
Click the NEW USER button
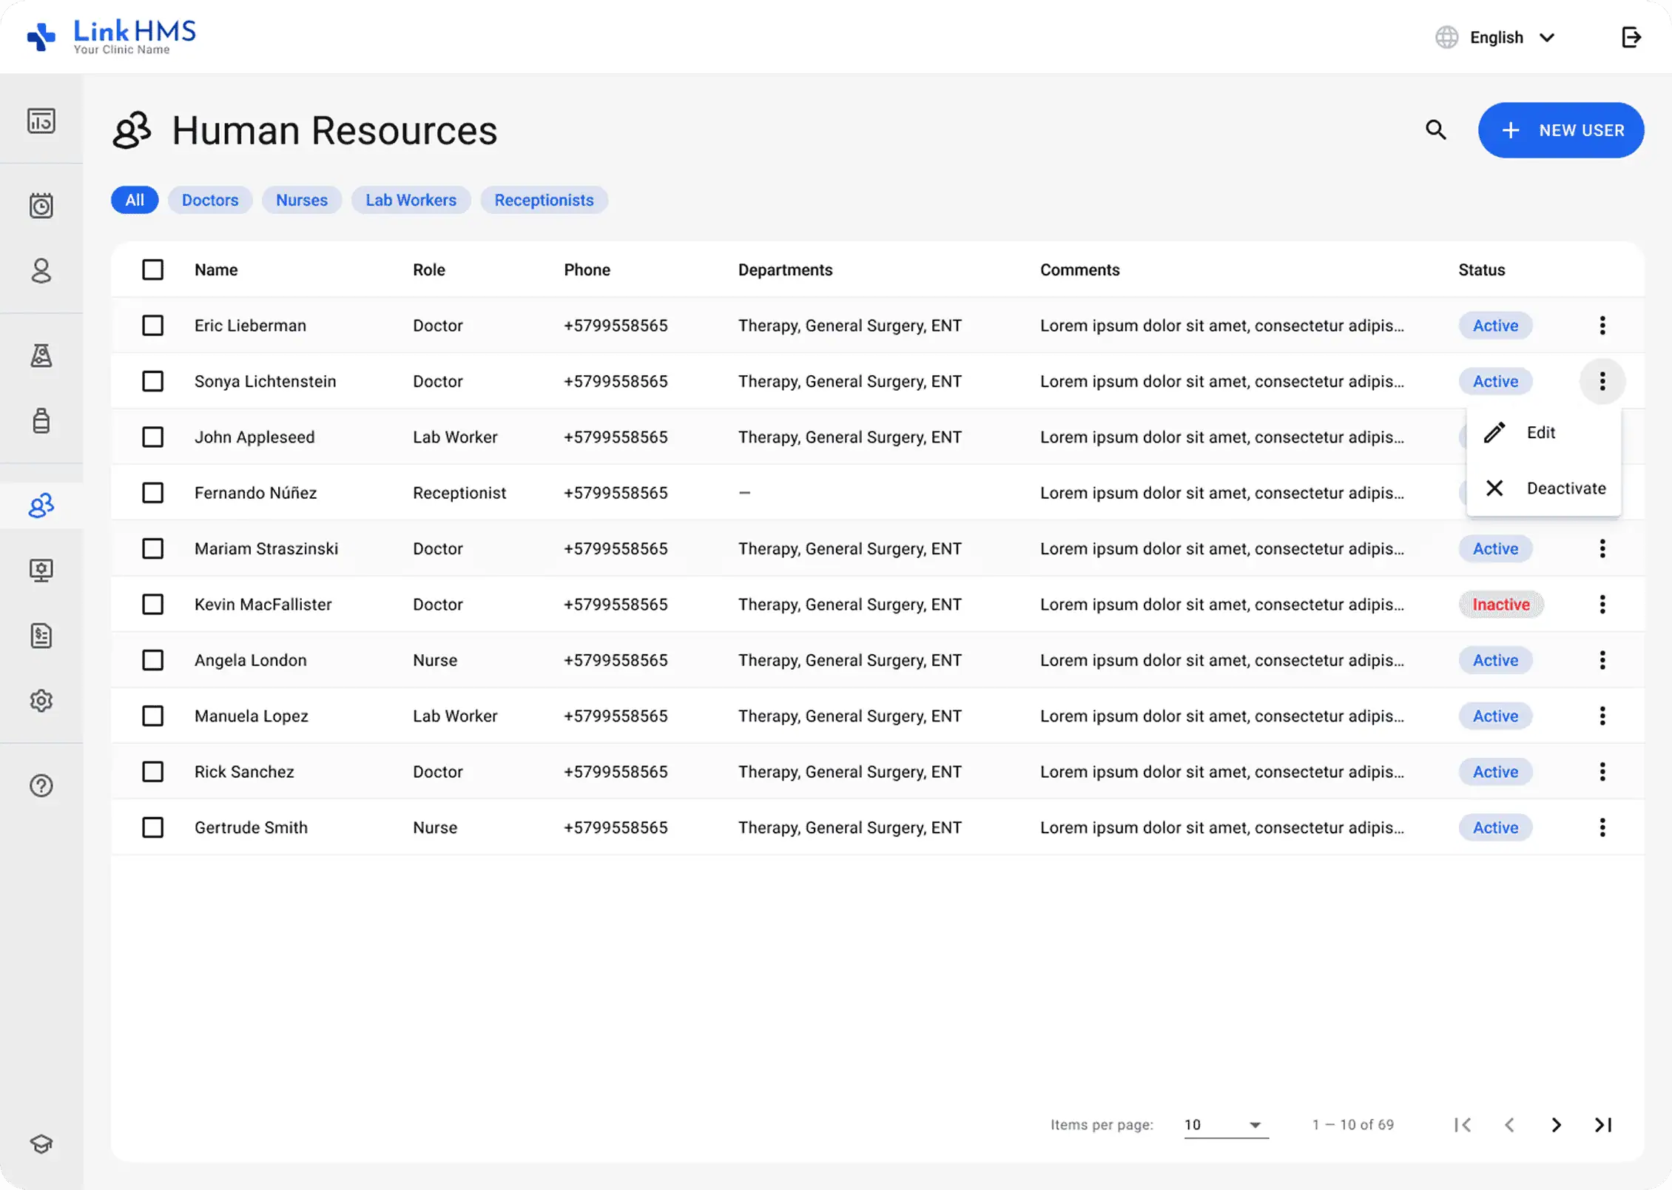coord(1561,130)
